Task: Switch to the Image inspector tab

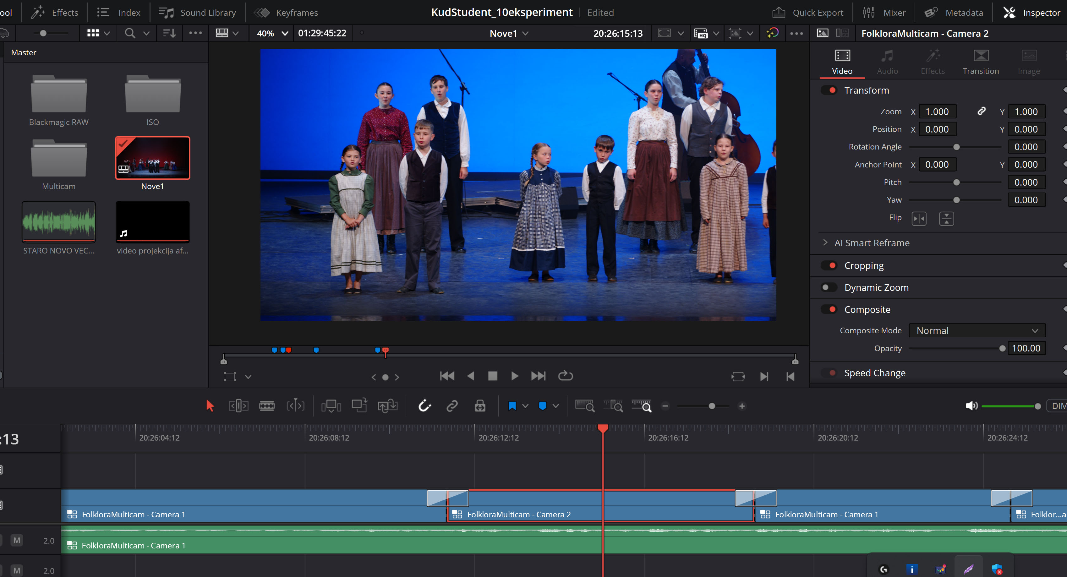Action: 1028,62
